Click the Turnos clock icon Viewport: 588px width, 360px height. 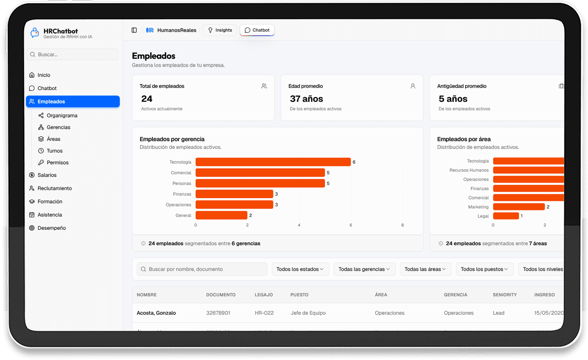pos(41,151)
